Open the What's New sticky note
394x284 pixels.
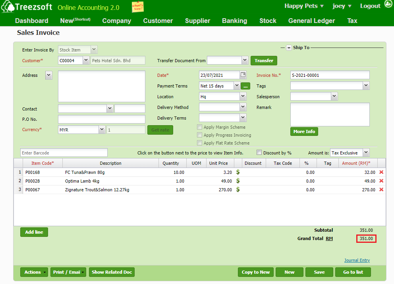(x=138, y=7)
